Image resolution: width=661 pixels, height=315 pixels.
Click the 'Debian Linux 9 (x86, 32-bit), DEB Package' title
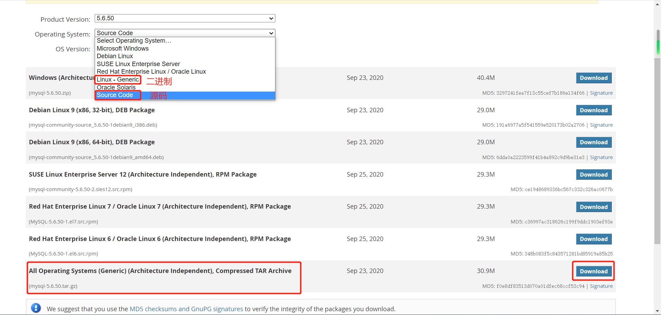pos(92,110)
